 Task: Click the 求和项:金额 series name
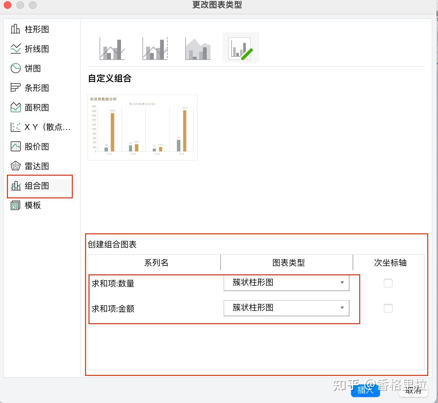click(113, 309)
